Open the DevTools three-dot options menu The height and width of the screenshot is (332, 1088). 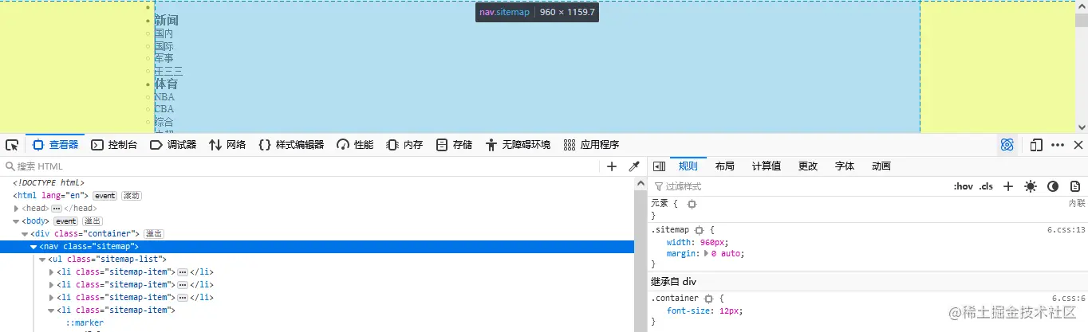point(1058,145)
